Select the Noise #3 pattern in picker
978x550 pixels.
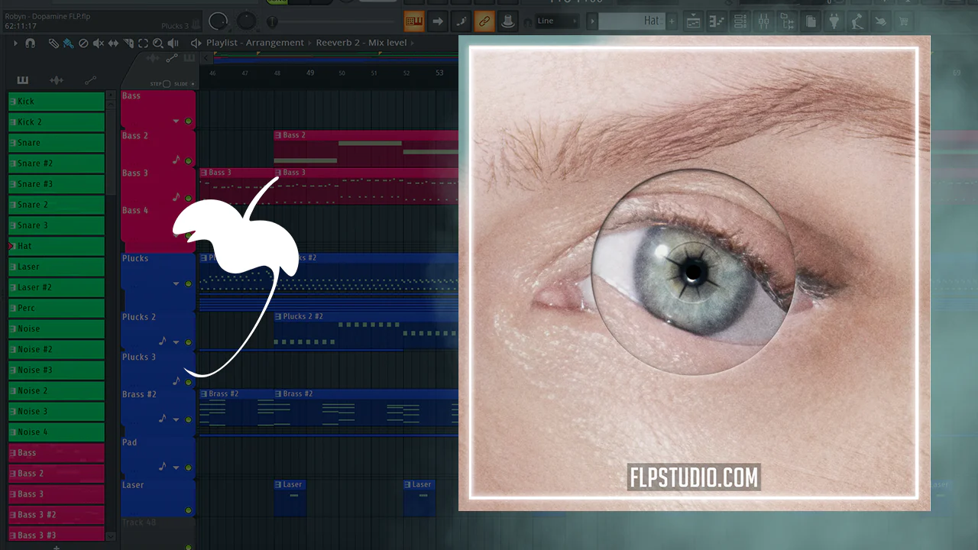pyautogui.click(x=57, y=370)
